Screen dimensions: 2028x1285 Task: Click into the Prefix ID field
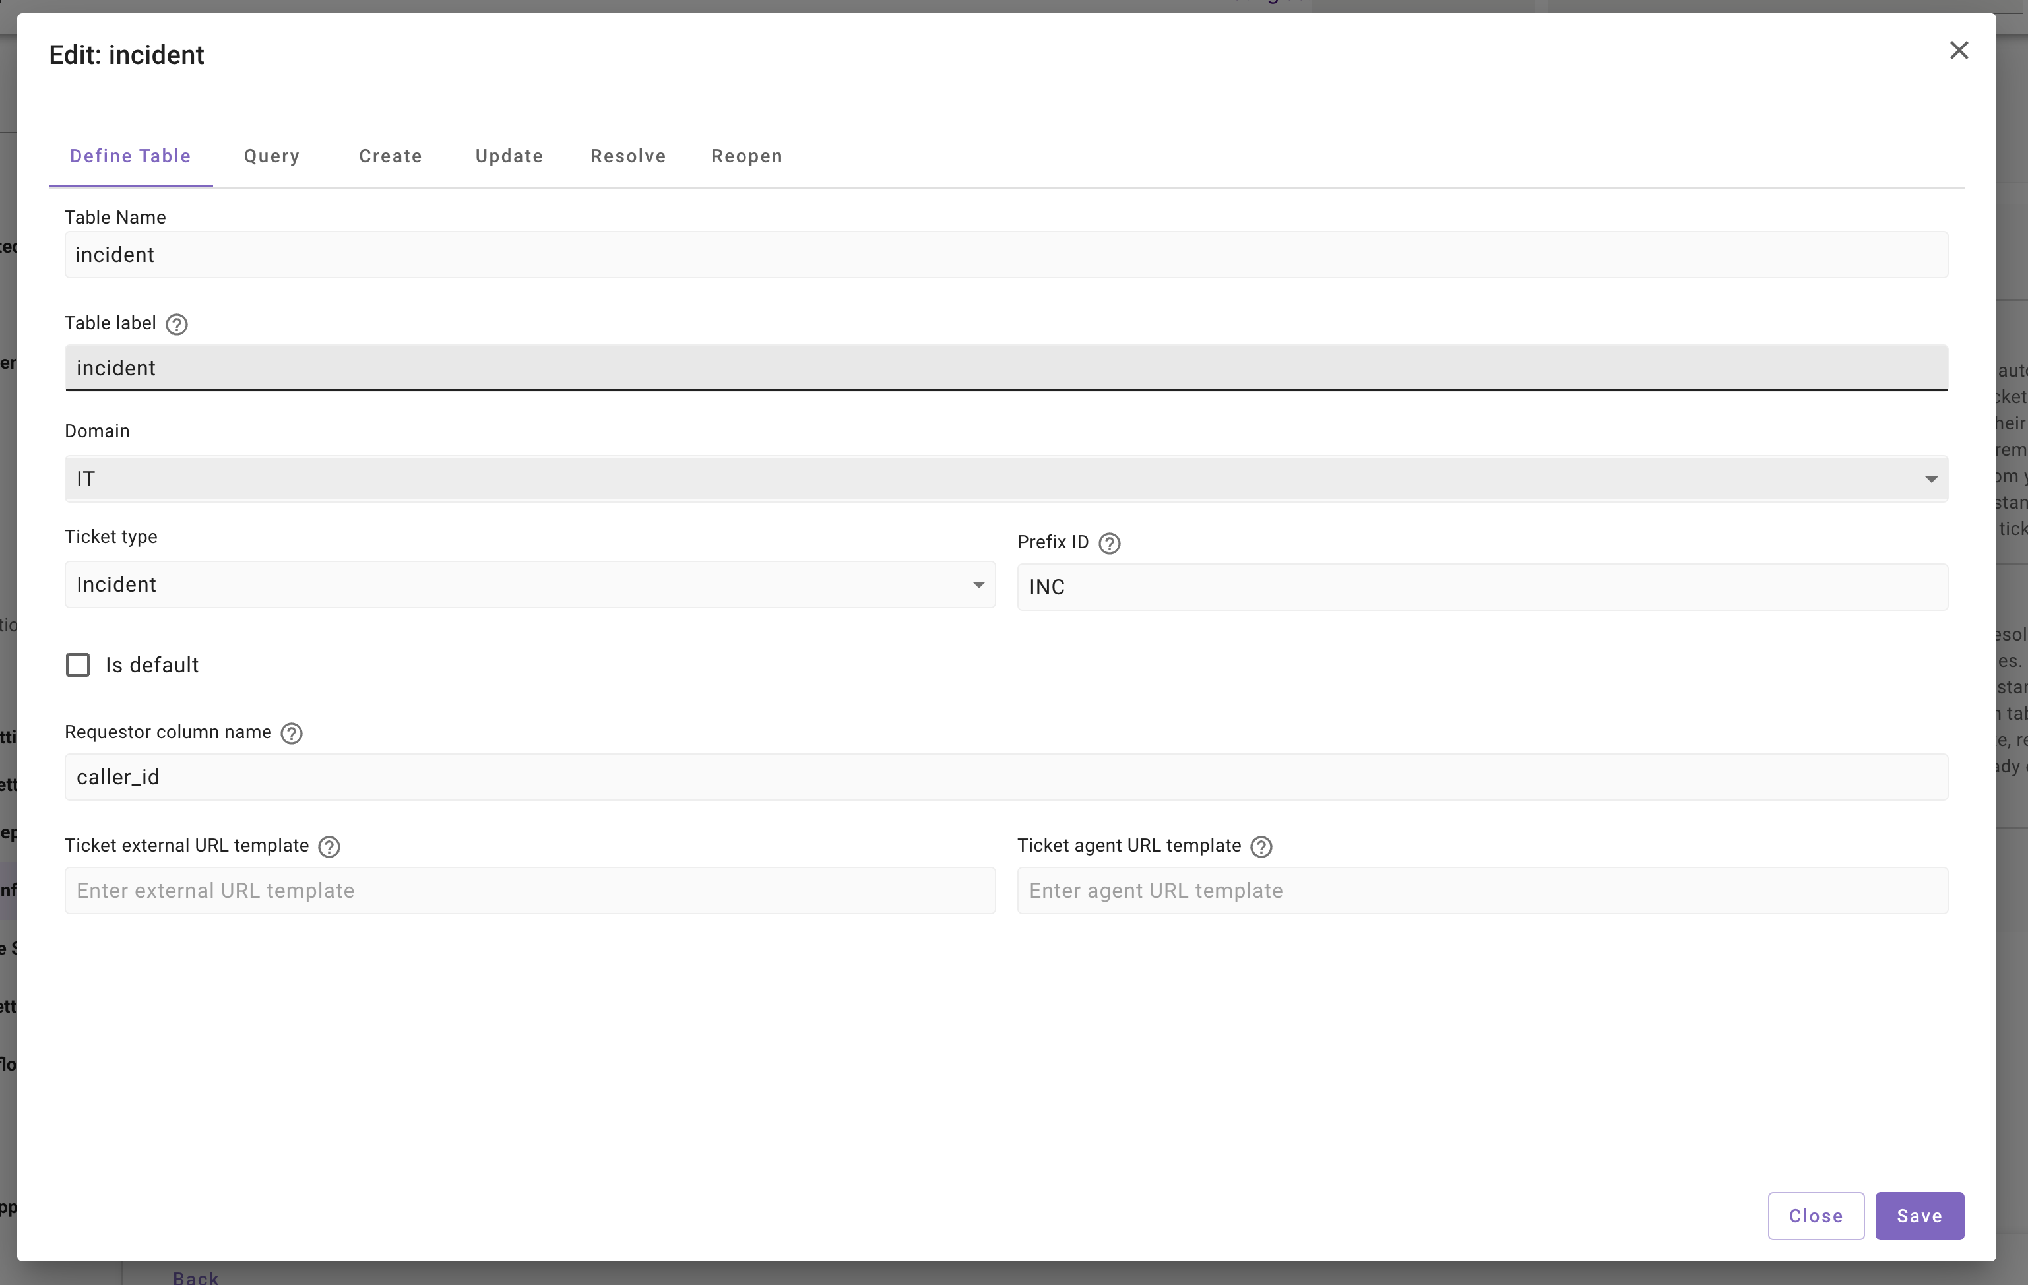pyautogui.click(x=1482, y=587)
